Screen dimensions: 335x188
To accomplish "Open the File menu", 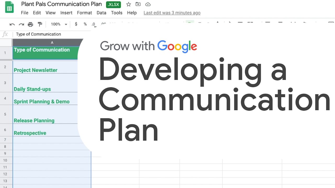I will click(25, 13).
